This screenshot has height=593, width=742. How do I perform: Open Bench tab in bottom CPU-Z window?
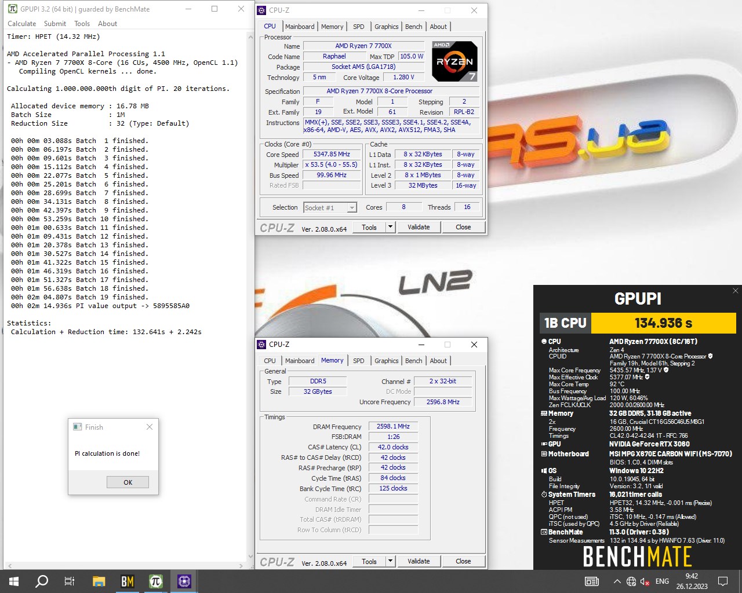pyautogui.click(x=414, y=361)
